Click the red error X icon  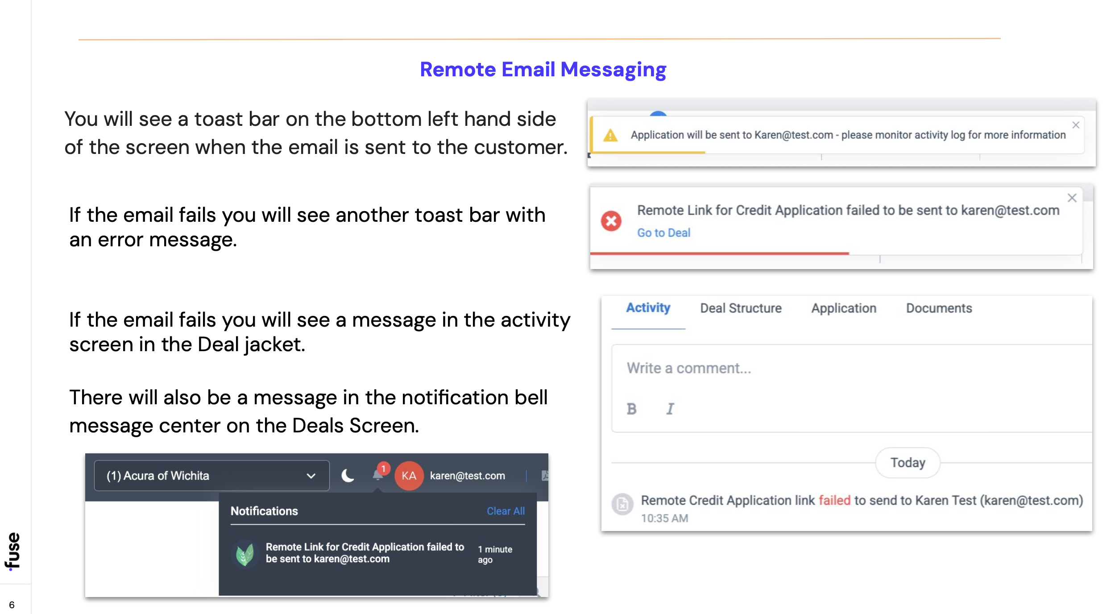(x=611, y=221)
